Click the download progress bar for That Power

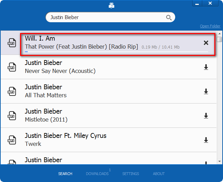tap(116, 52)
